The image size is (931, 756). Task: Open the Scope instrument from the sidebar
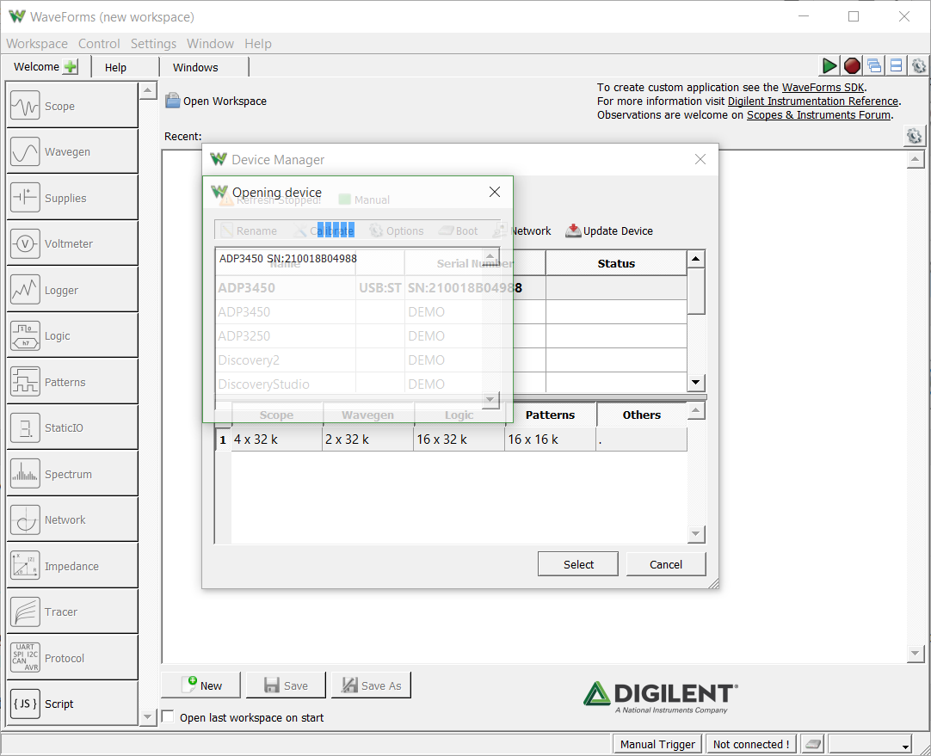tap(71, 106)
